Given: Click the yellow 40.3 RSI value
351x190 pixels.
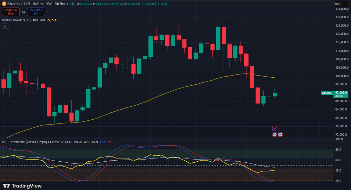Looking at the screenshot, I should pyautogui.click(x=87, y=142).
